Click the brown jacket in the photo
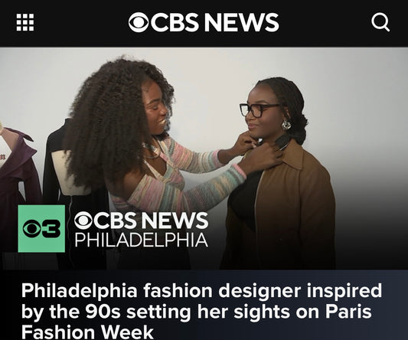The height and width of the screenshot is (340, 408). [x=294, y=206]
